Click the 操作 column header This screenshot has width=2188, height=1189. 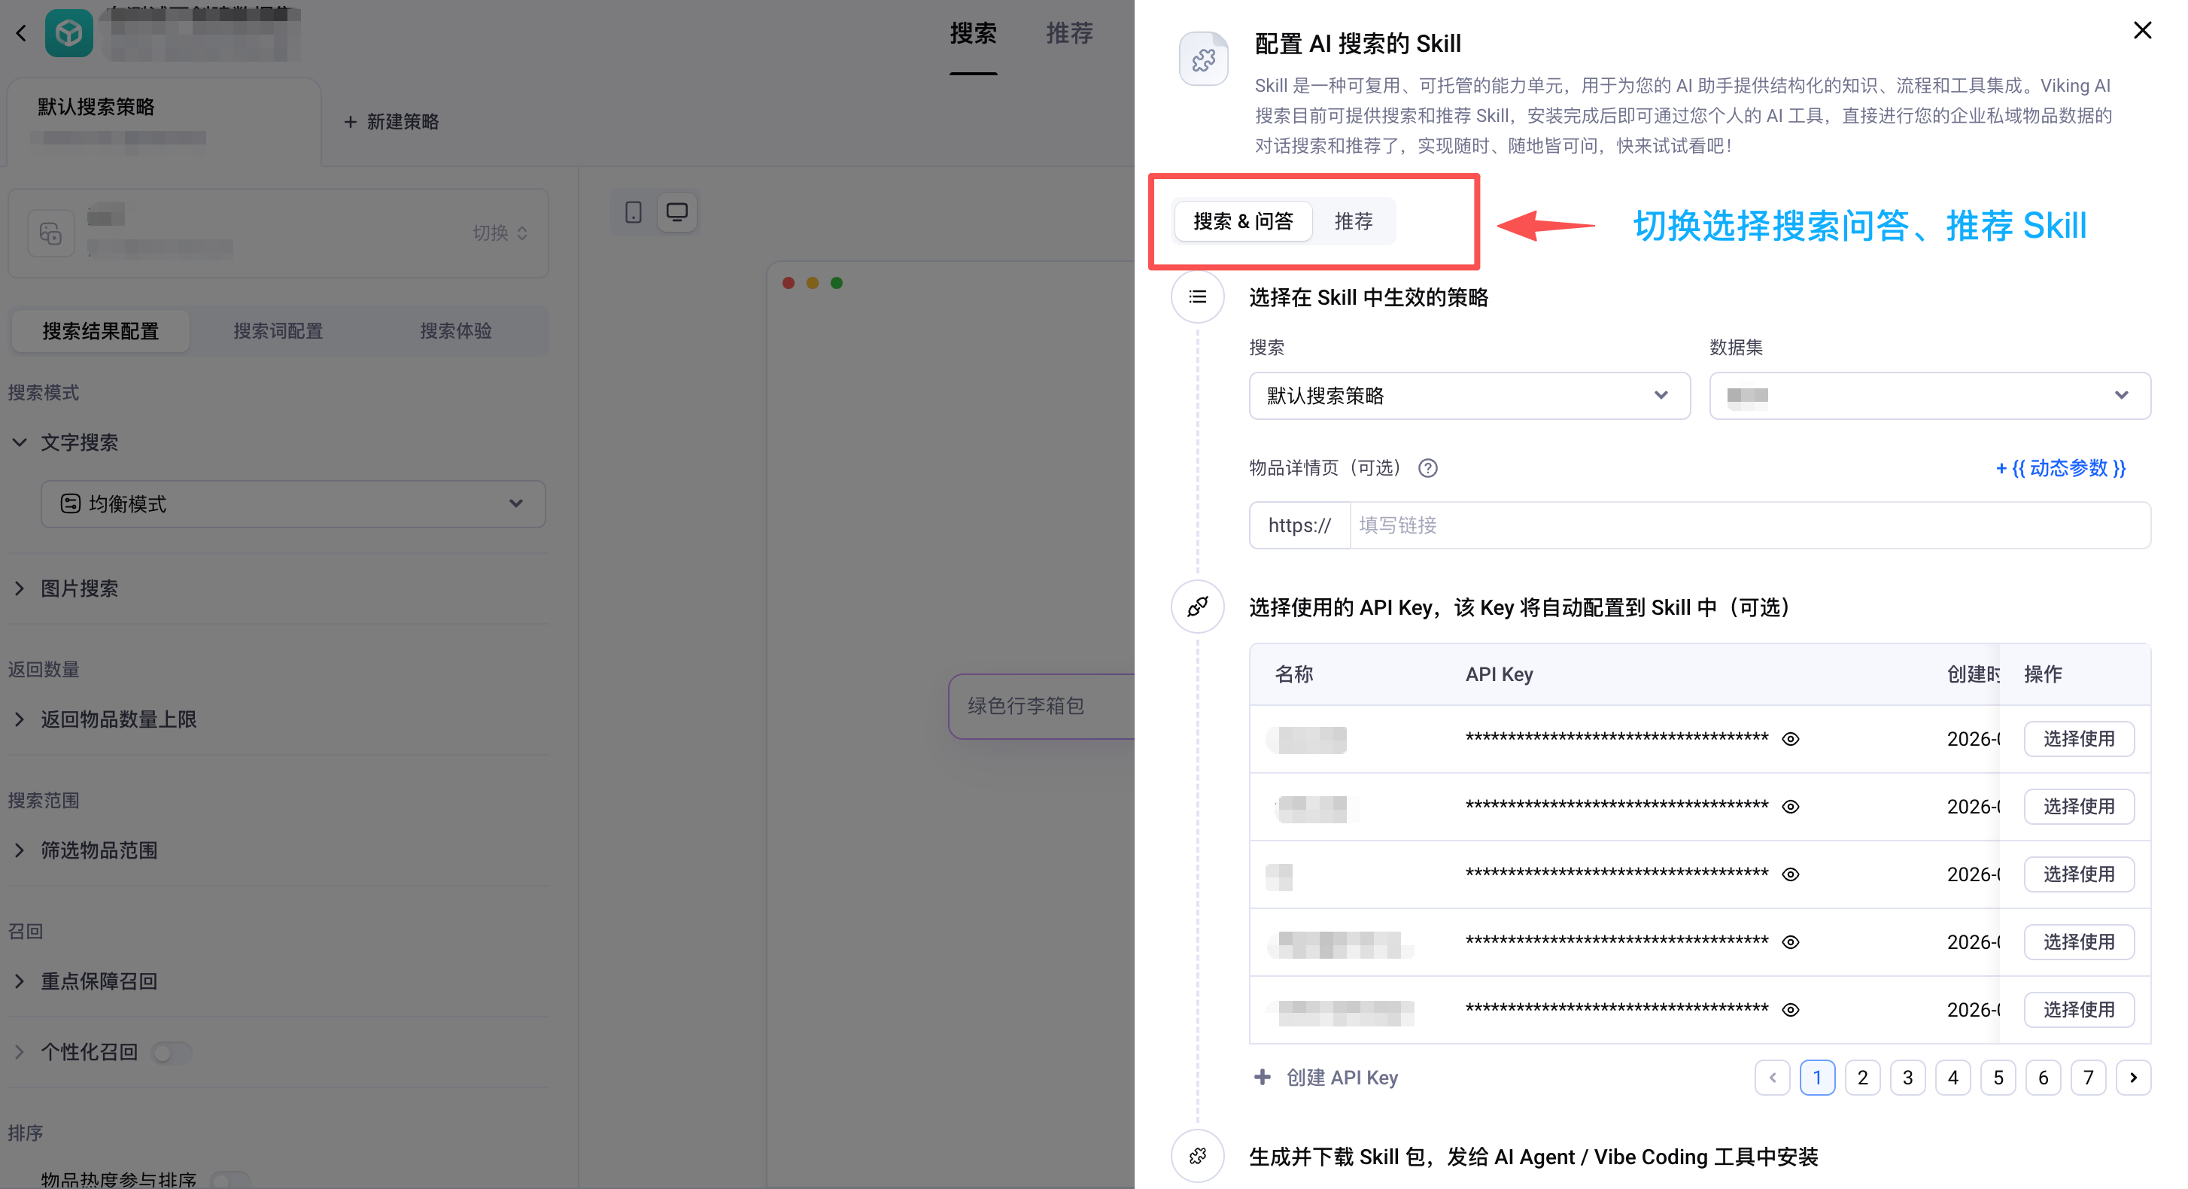point(2043,674)
